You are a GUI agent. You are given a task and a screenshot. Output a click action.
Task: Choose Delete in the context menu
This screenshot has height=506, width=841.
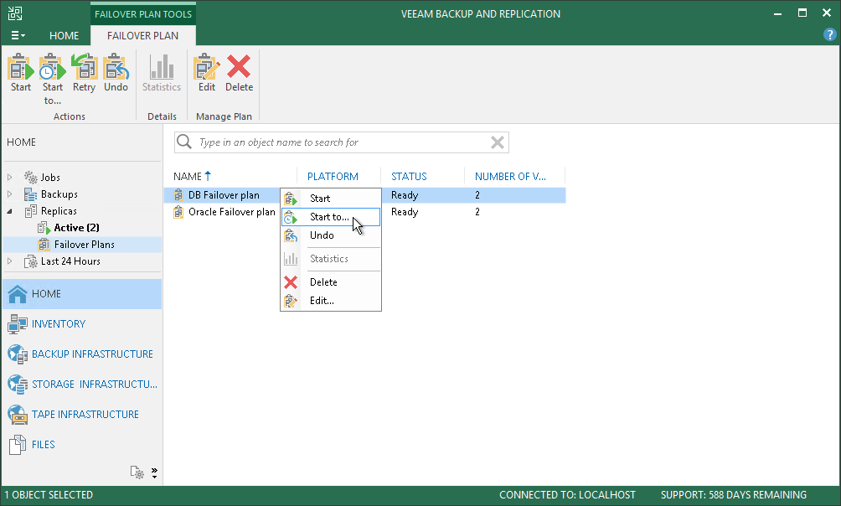(x=331, y=282)
